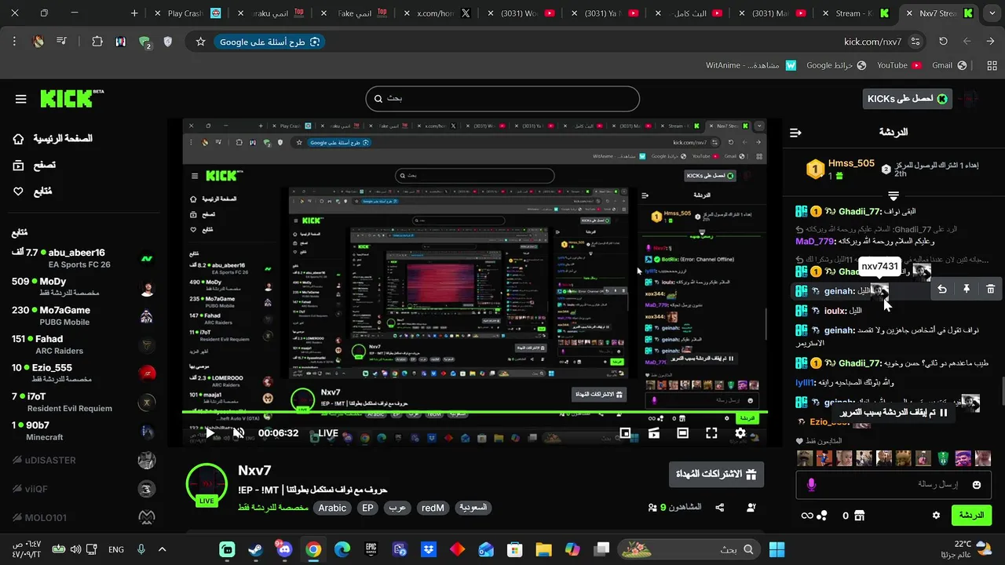Jump to LIVE in video player
The image size is (1005, 565).
(328, 433)
